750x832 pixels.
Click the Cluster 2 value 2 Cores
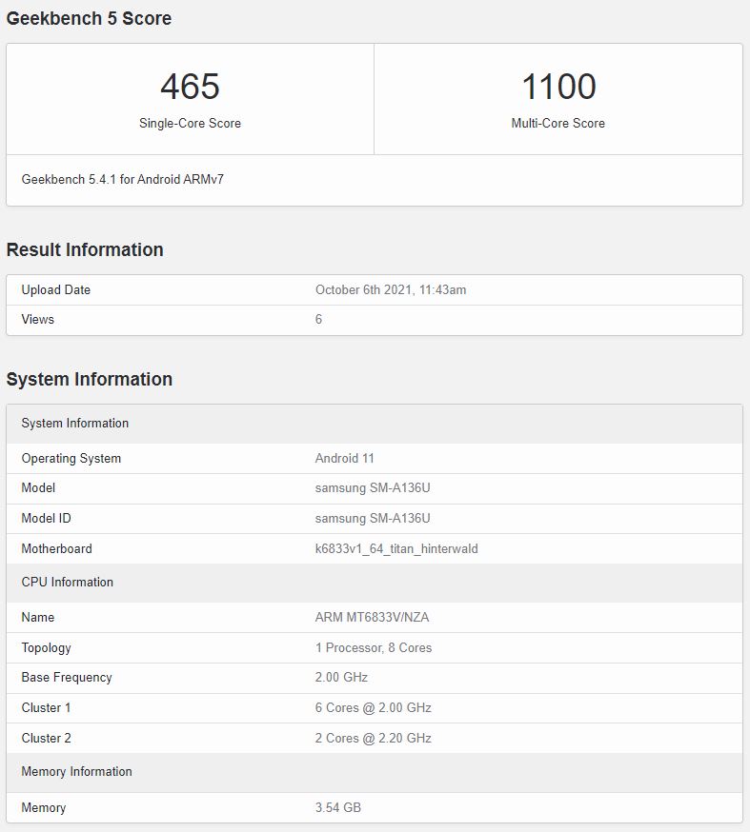coord(374,738)
